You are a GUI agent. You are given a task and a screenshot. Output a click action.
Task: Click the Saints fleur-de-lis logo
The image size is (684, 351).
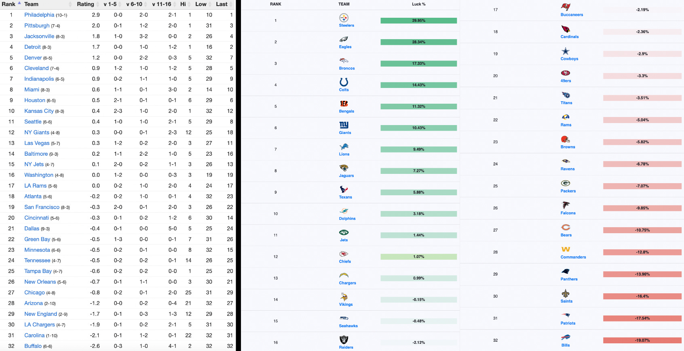click(x=566, y=293)
